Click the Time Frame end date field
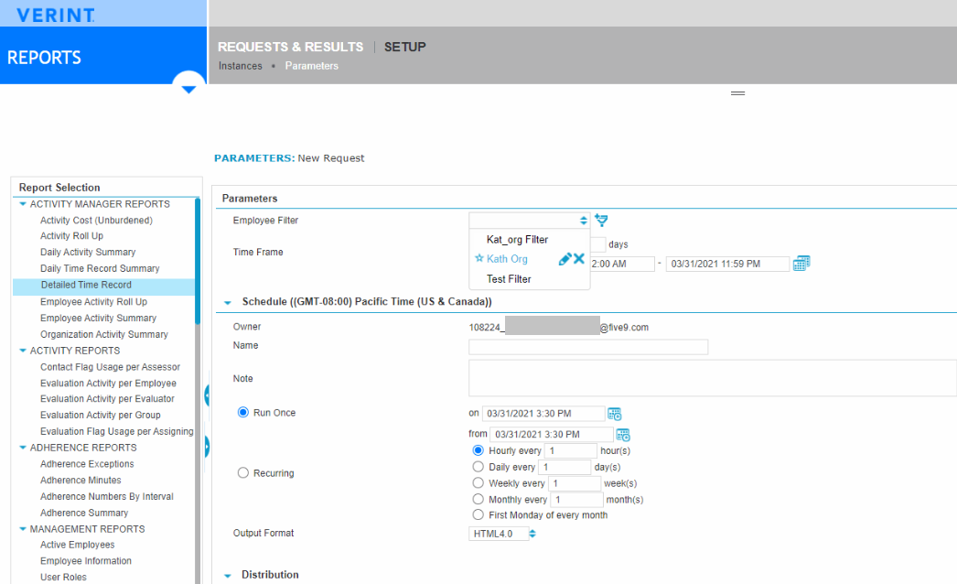Viewport: 957px width, 584px height. [x=727, y=264]
